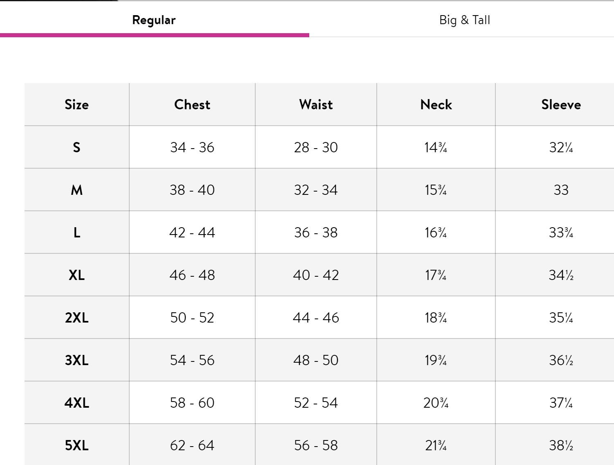The image size is (614, 465).
Task: Switch to the Big & Tall tab
Action: (464, 20)
